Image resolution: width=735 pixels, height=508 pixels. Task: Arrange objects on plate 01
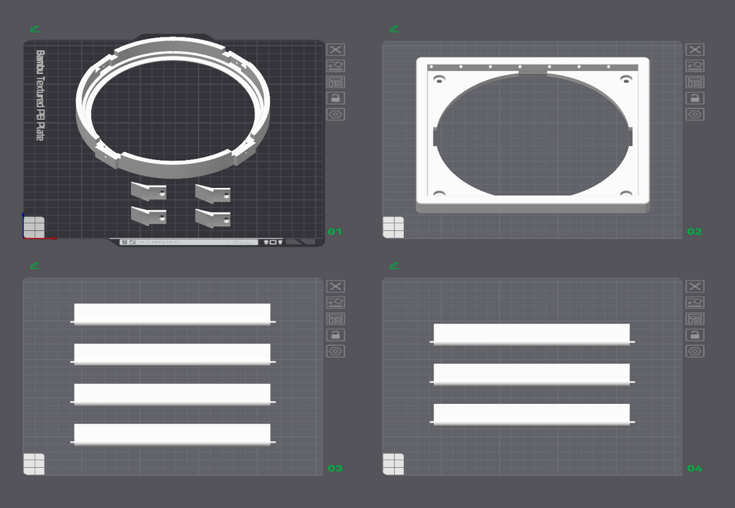point(336,82)
